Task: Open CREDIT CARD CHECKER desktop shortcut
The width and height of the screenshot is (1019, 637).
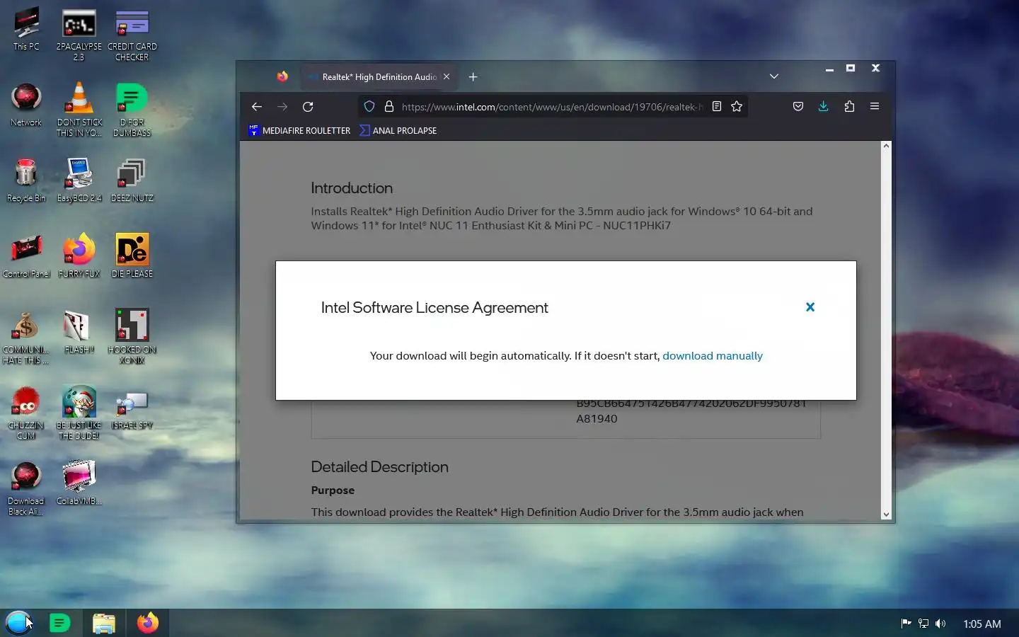Action: (x=132, y=35)
